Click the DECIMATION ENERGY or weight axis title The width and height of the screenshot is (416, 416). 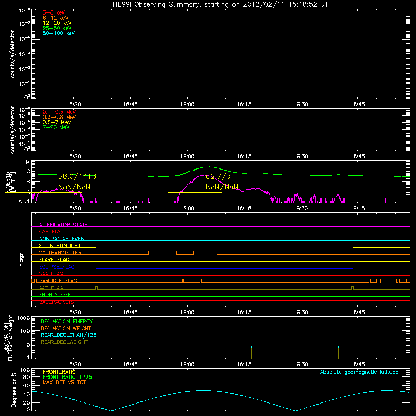click(8, 338)
